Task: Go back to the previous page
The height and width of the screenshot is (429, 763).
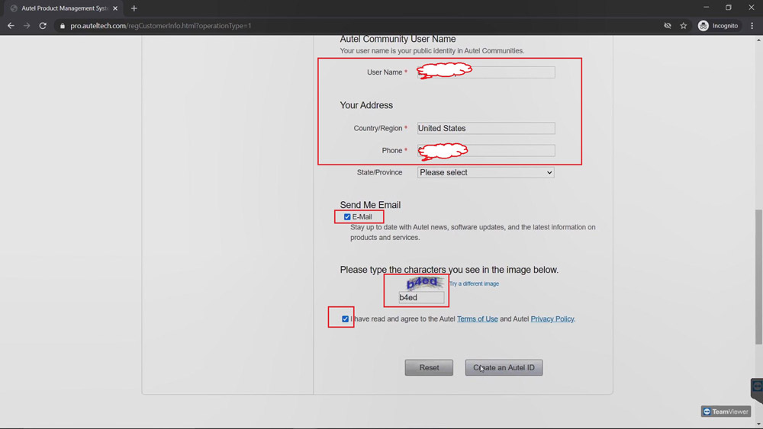Action: (x=11, y=26)
